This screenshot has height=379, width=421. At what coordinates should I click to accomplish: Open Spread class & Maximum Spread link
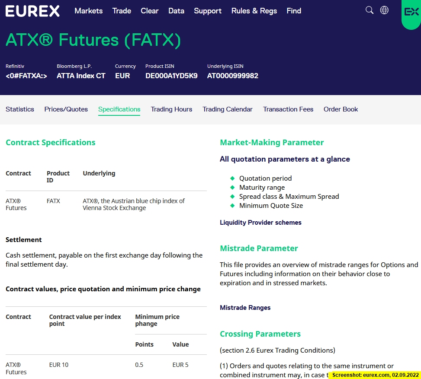[289, 197]
